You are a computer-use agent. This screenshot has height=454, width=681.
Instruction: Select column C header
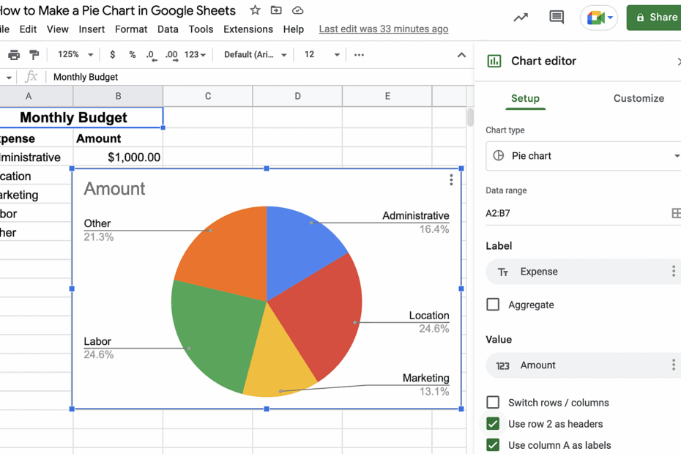click(x=208, y=96)
